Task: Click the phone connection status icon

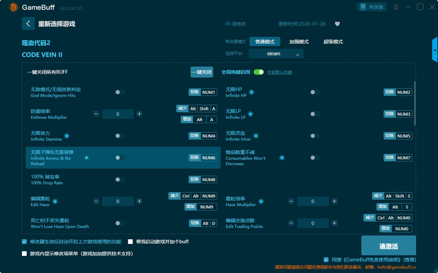Action: tap(363, 7)
